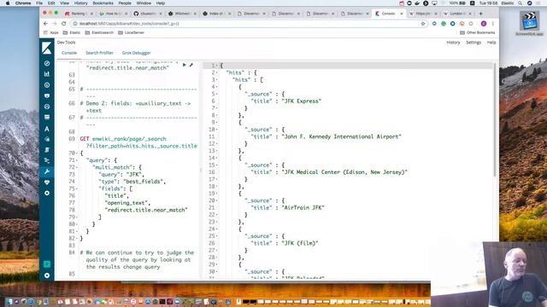This screenshot has width=547, height=307.
Task: Go back with the Chrome back arrow
Action: pyautogui.click(x=45, y=24)
